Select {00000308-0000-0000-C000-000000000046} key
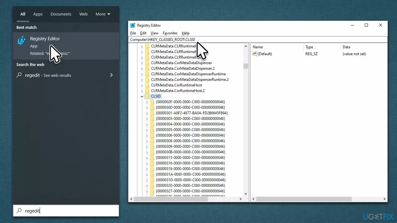Image resolution: width=397 pixels, height=223 pixels. click(190, 141)
